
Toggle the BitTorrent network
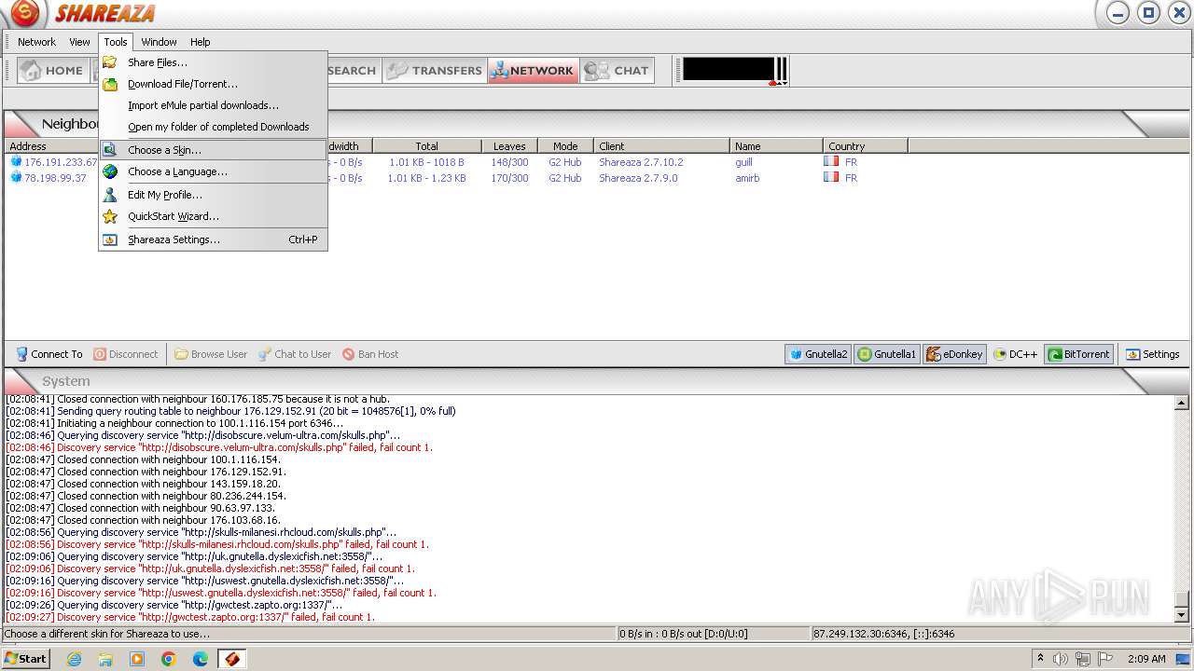point(1078,354)
